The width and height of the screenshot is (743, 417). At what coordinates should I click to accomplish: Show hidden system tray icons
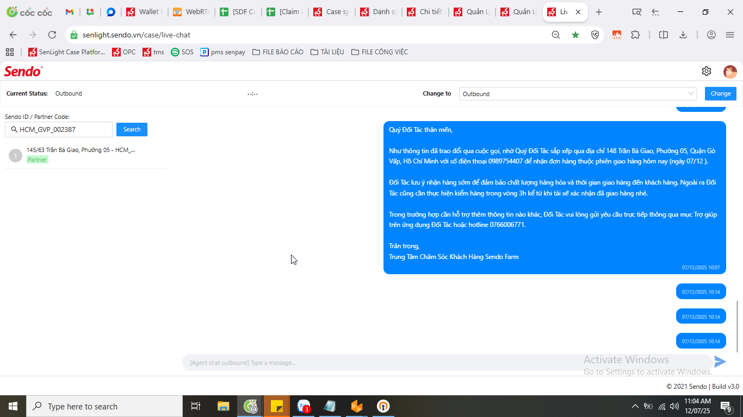tap(635, 406)
